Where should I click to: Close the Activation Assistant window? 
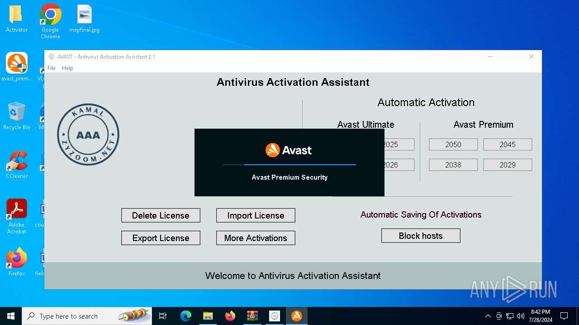point(532,56)
